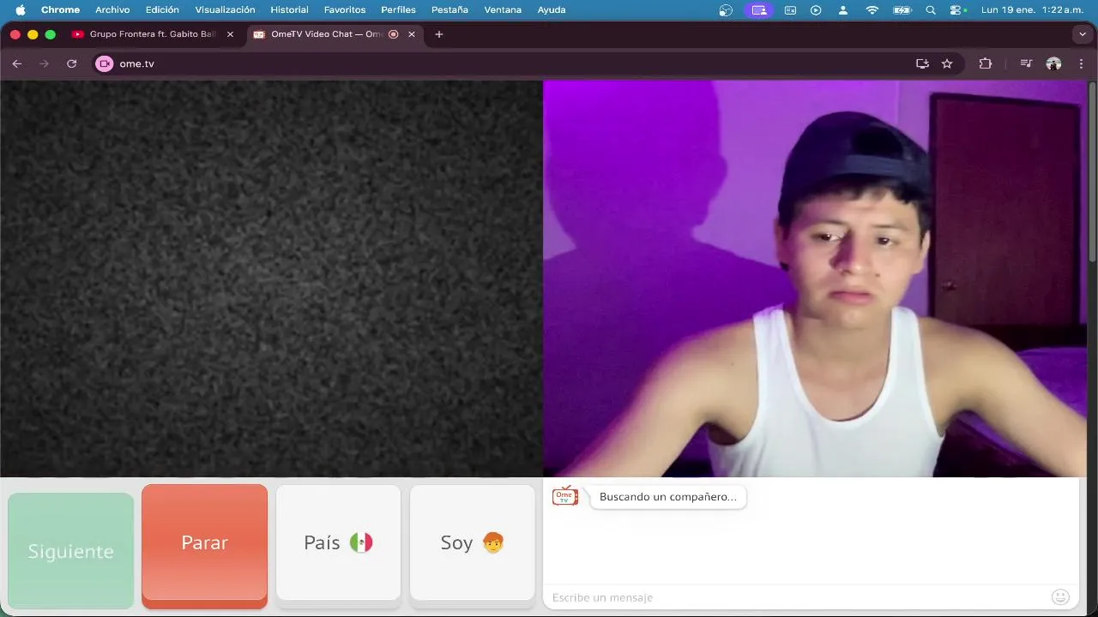Expand the tab search chevron
The height and width of the screenshot is (617, 1098).
(x=1082, y=34)
